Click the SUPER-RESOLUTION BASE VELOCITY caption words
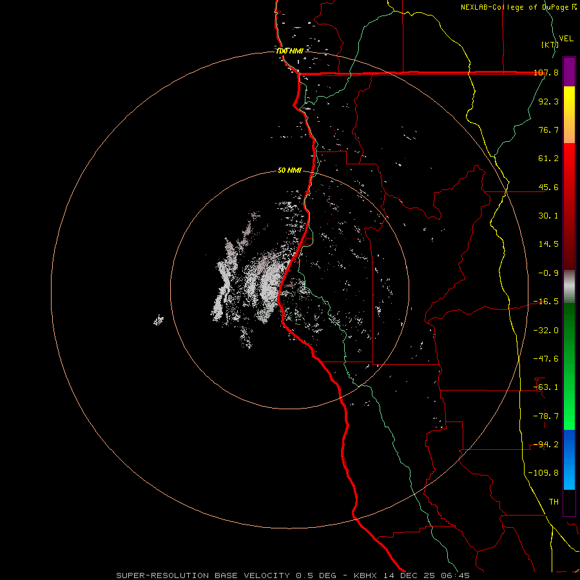Screen dimensions: 580x580 (x=203, y=575)
